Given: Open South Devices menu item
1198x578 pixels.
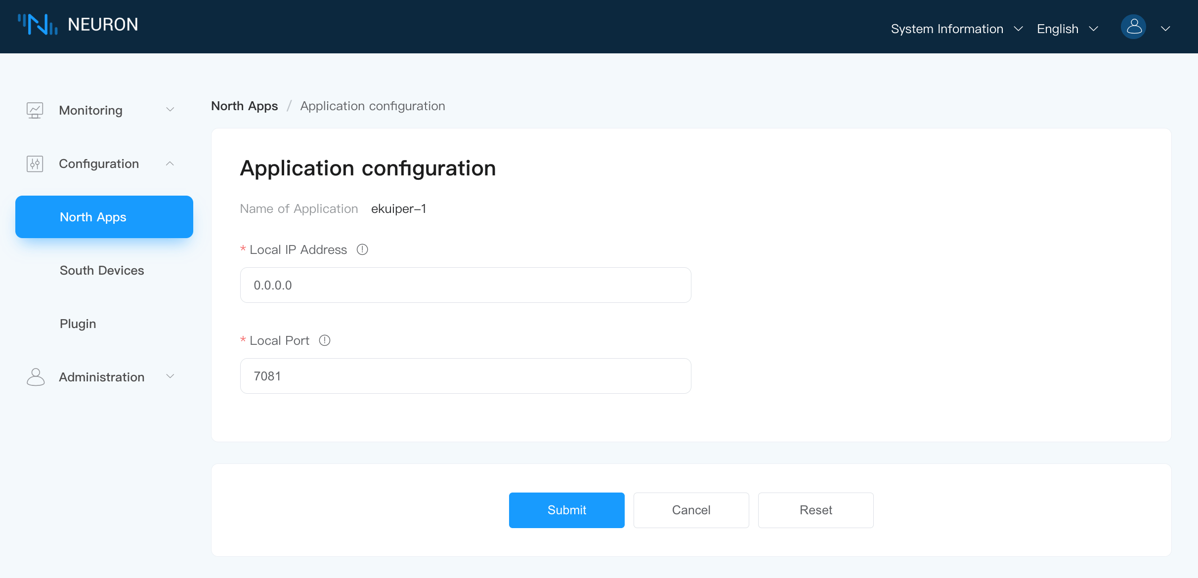Looking at the screenshot, I should pos(102,270).
